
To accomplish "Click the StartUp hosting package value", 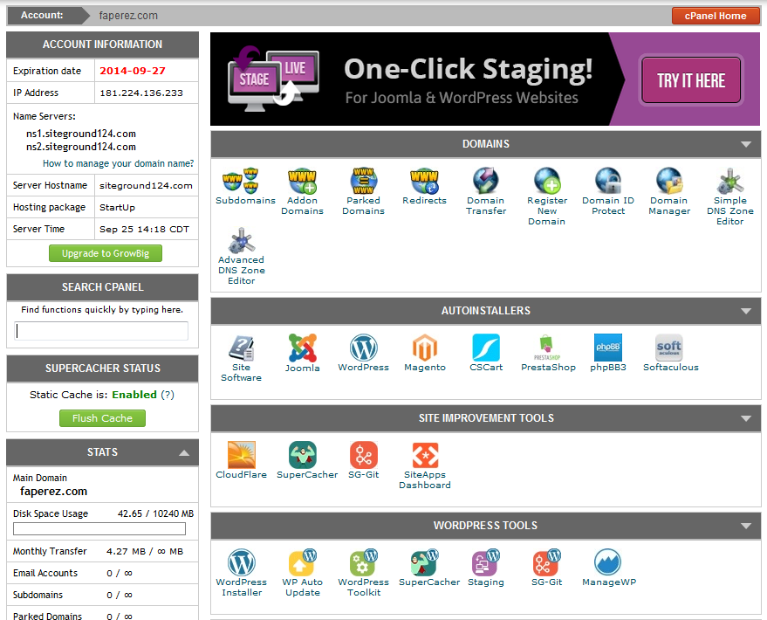I will [x=118, y=208].
